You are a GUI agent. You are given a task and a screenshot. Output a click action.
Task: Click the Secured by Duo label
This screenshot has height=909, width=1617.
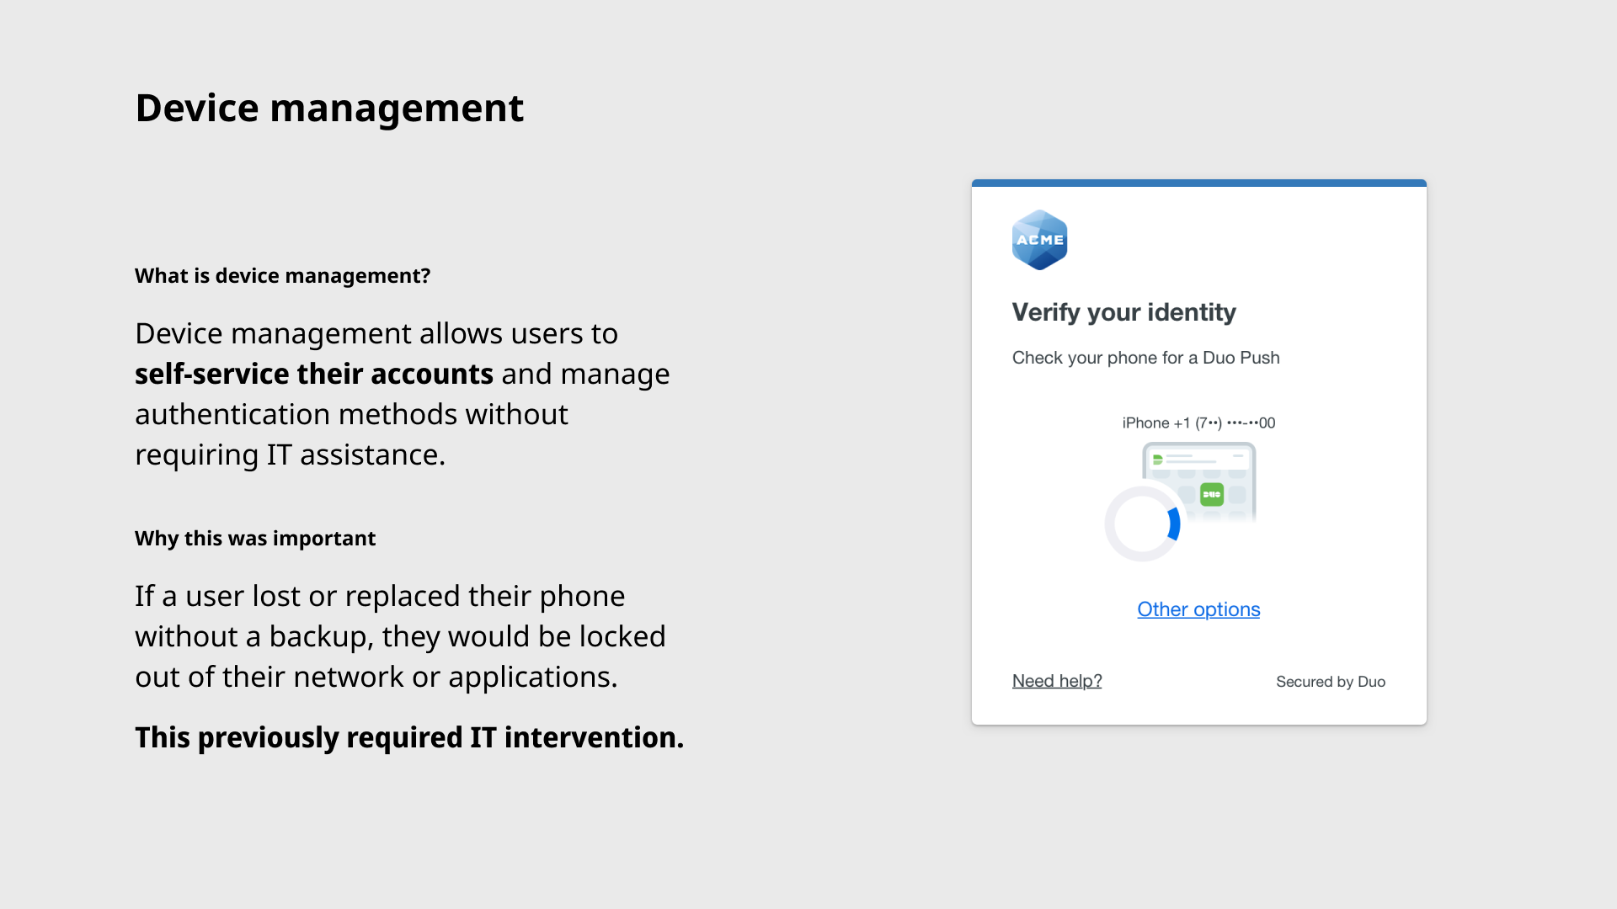(x=1331, y=682)
